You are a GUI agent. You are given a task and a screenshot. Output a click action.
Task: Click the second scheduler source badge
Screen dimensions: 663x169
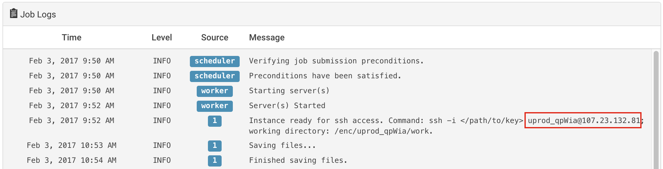214,76
